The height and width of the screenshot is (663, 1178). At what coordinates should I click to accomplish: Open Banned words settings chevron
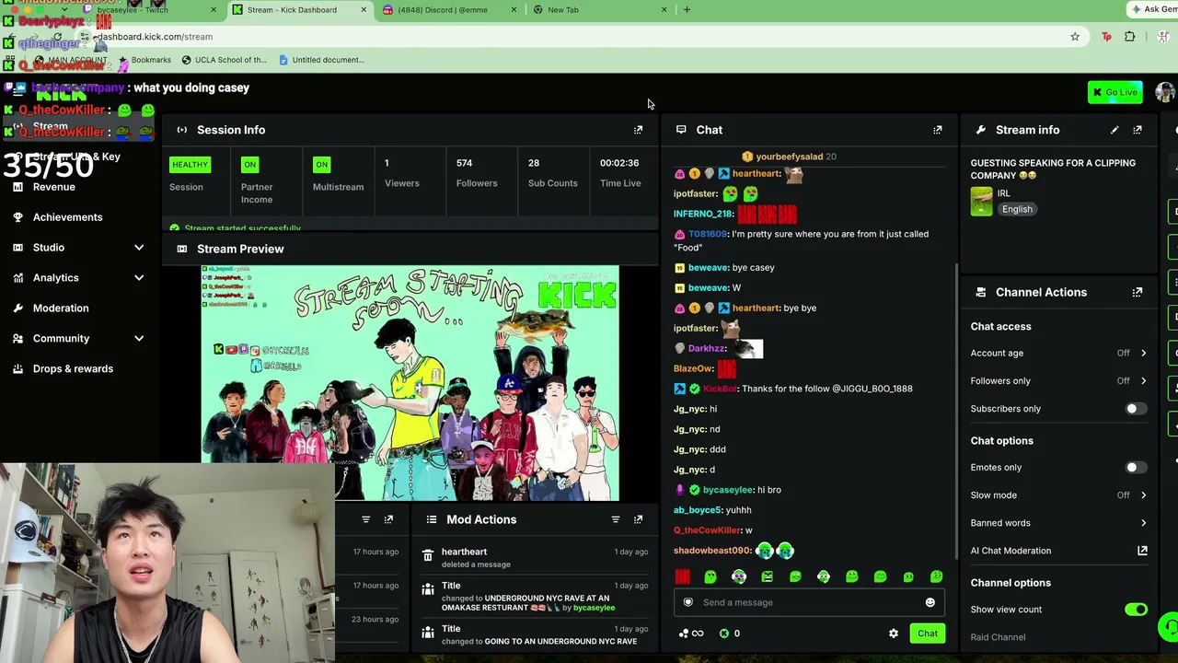coord(1143,523)
